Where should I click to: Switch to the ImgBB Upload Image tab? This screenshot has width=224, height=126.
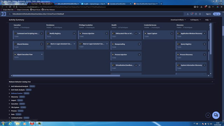[93, 4]
